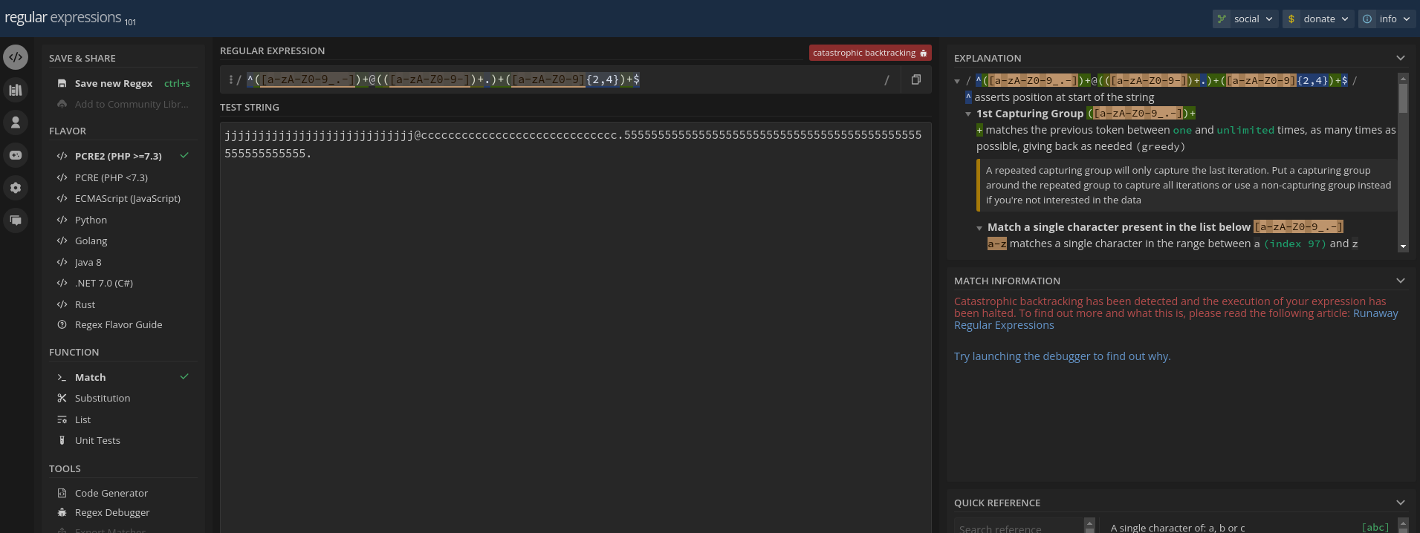Click the chat feedback sidebar icon
This screenshot has width=1420, height=533.
coord(16,220)
